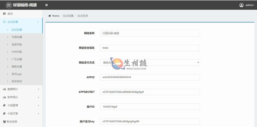Click the site logo emblem in header
Image resolution: width=257 pixels, height=127 pixels.
click(x=9, y=5)
